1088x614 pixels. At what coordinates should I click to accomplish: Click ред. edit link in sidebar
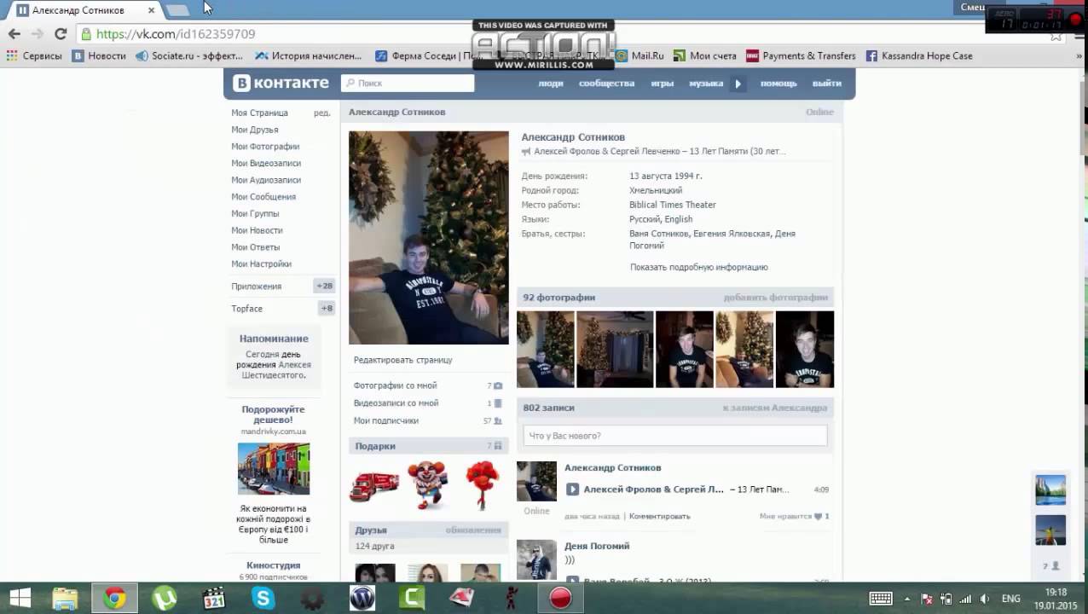[x=321, y=113]
